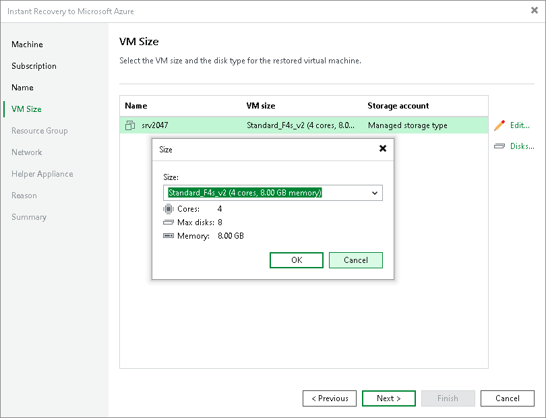Go to the Helper Appliance step
This screenshot has height=418, width=546.
[x=42, y=174]
